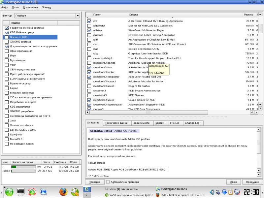This screenshot has height=198, width=264.
Task: Open the SUSE help center lifebuoy icon
Action: [32, 192]
